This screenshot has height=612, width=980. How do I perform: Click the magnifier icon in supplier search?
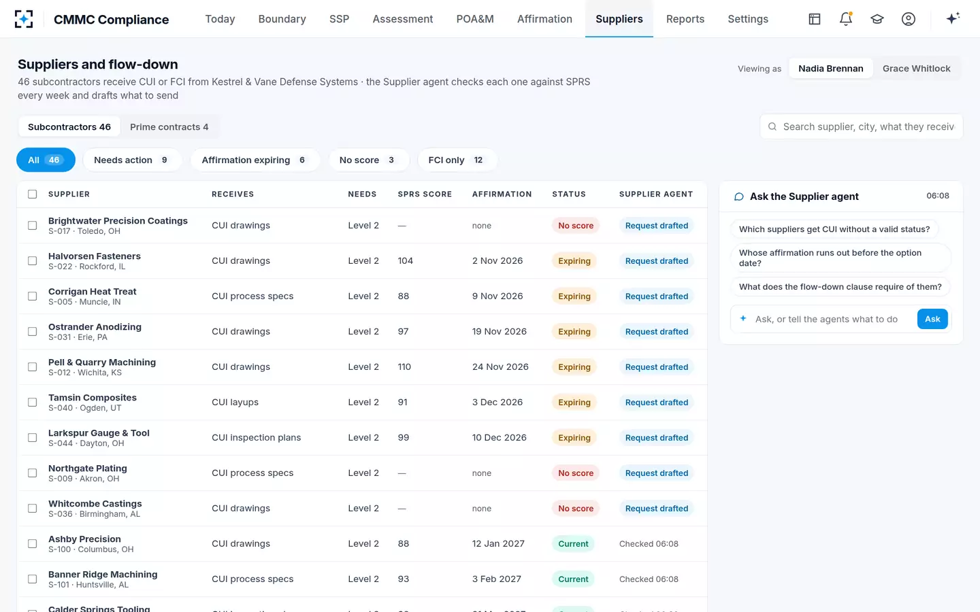pyautogui.click(x=772, y=126)
